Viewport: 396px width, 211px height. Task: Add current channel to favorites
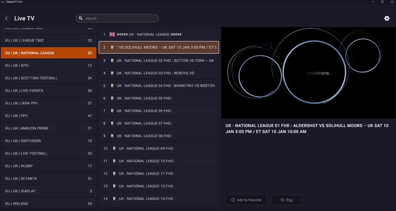coord(246,200)
